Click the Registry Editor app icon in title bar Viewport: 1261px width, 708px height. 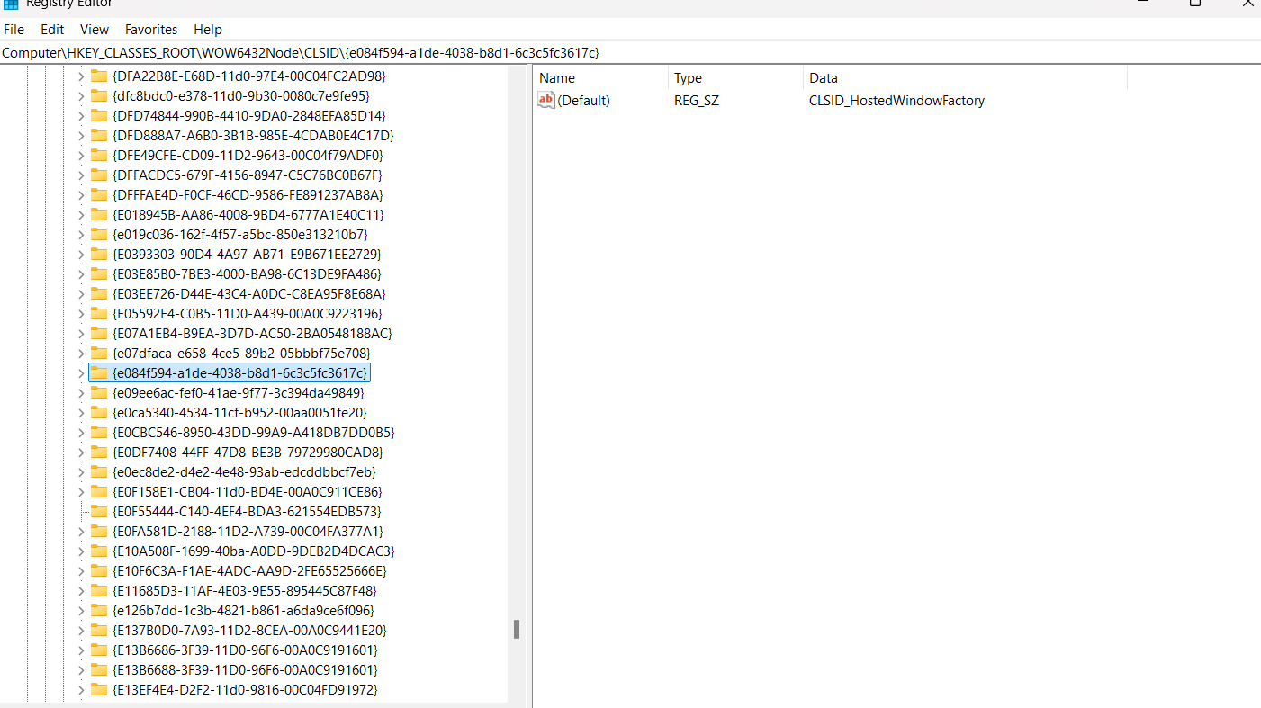point(10,4)
